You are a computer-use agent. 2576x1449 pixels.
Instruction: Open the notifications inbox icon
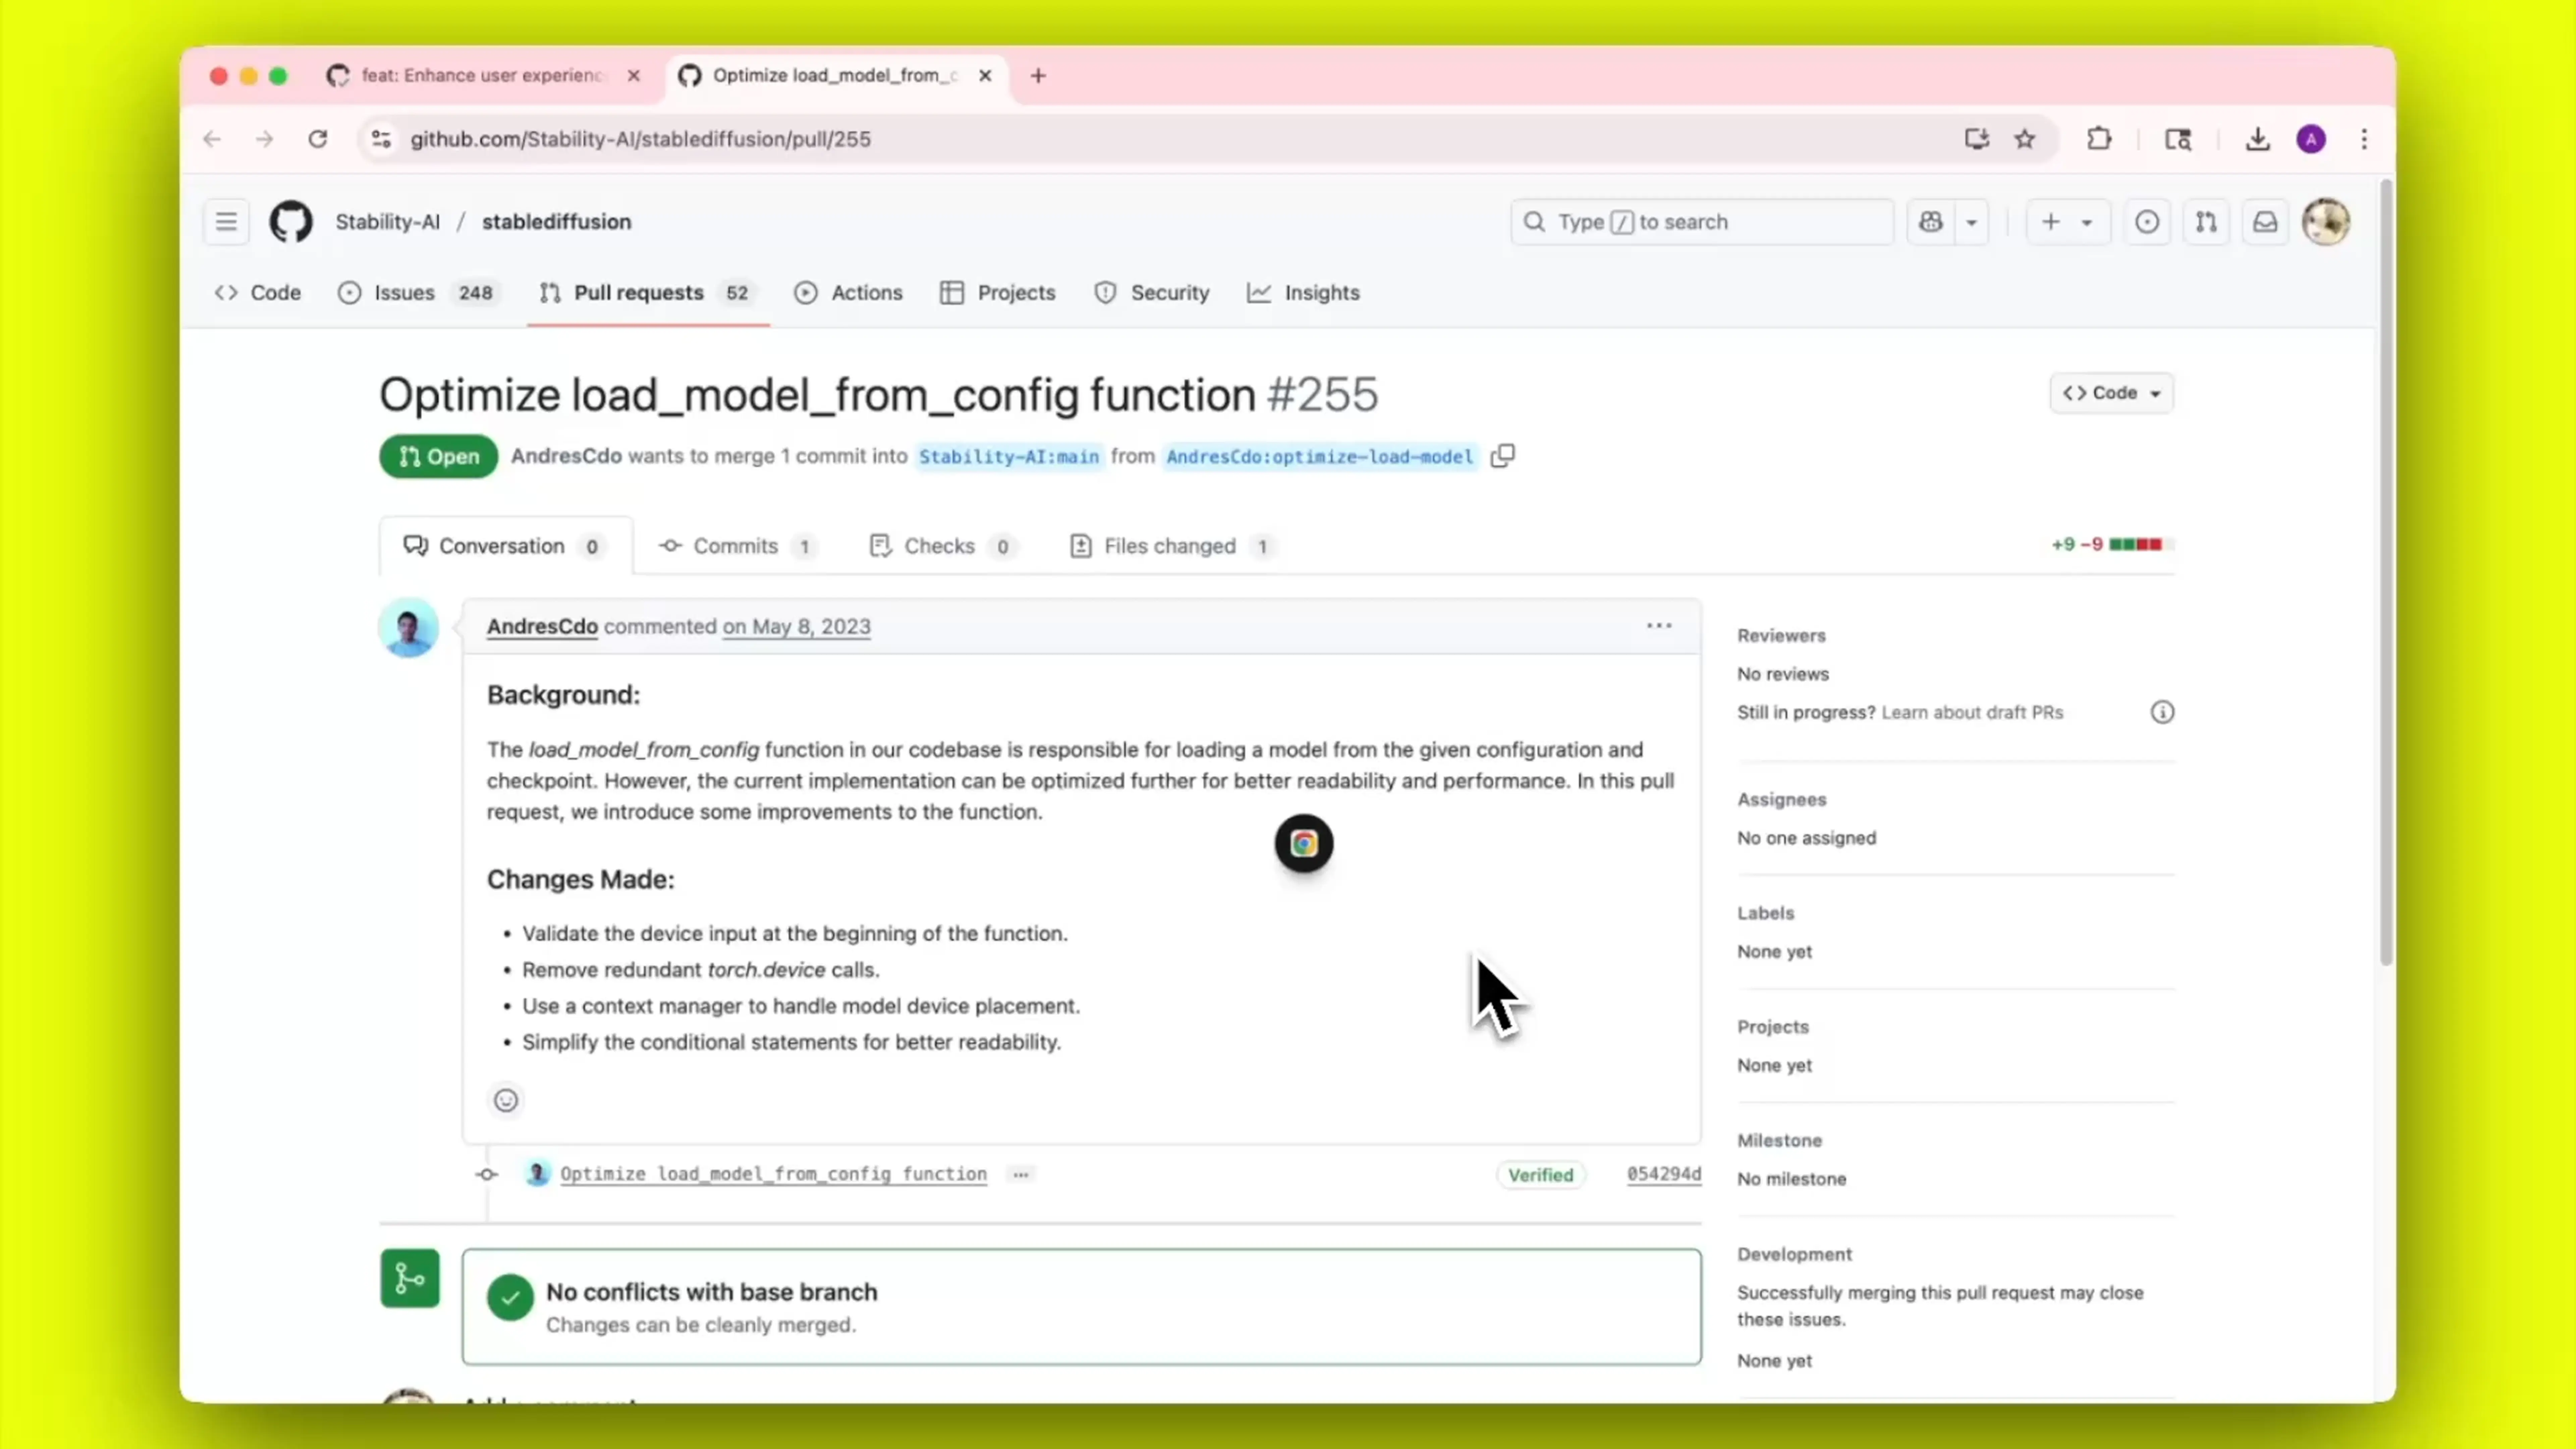coord(2265,222)
